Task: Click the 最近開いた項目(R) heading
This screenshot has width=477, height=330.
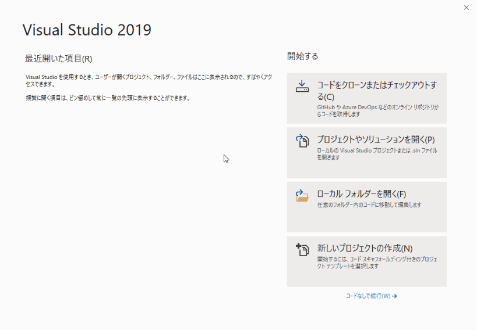Action: (58, 59)
